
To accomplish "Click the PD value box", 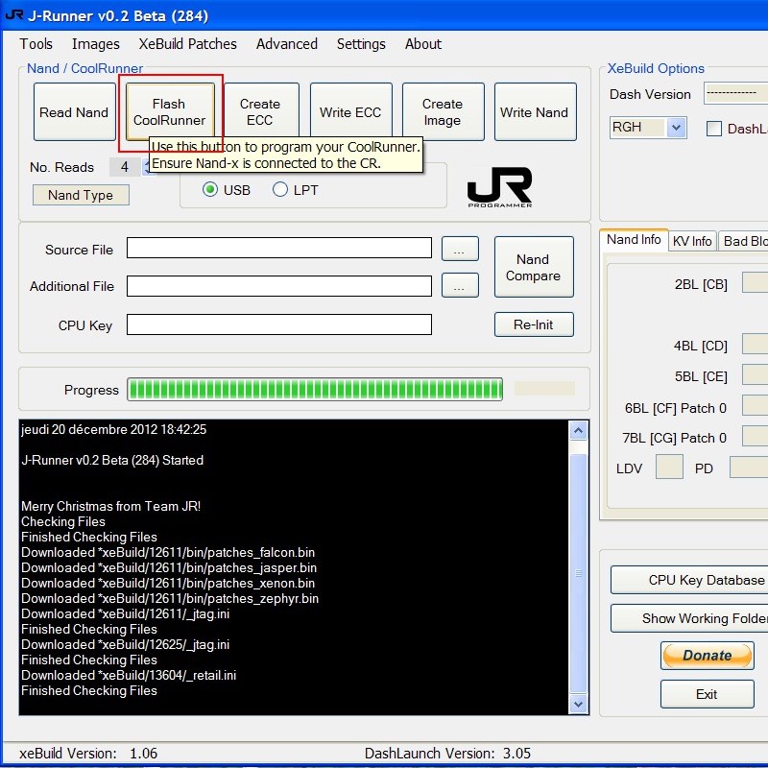I will 749,467.
